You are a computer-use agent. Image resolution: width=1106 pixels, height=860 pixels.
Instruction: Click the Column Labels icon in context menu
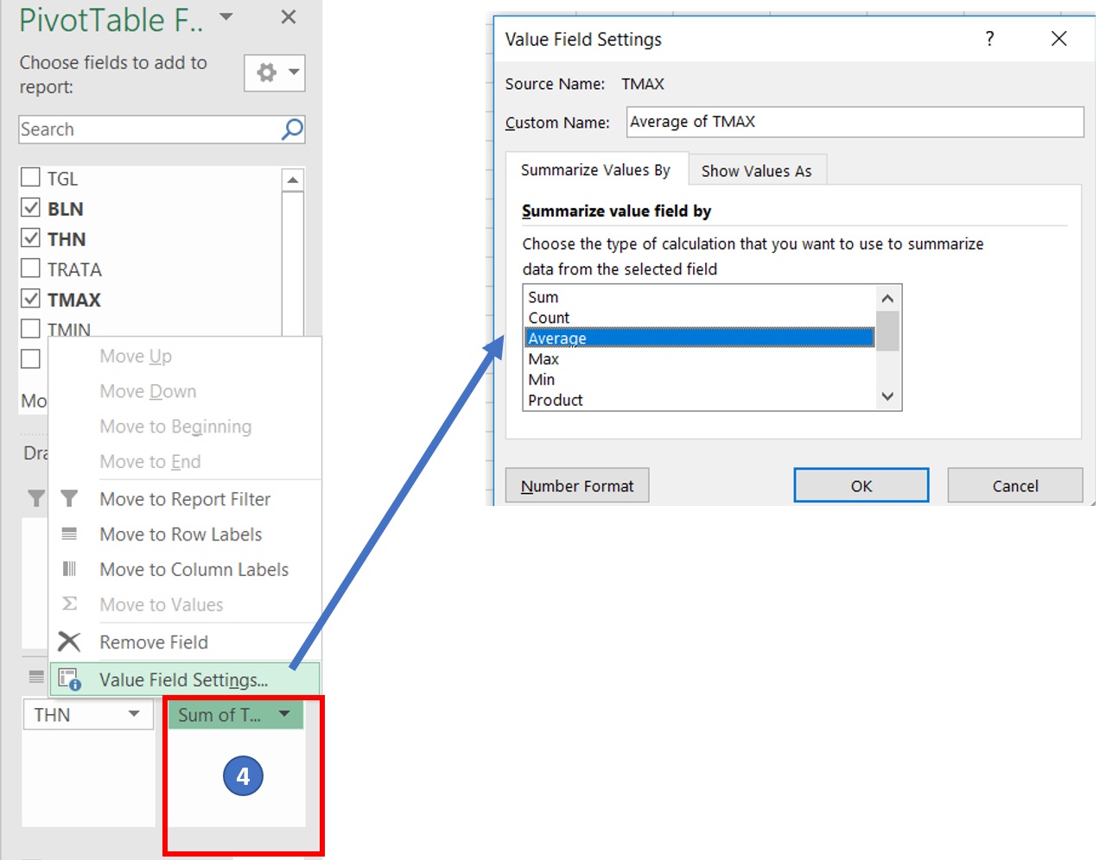(x=69, y=569)
